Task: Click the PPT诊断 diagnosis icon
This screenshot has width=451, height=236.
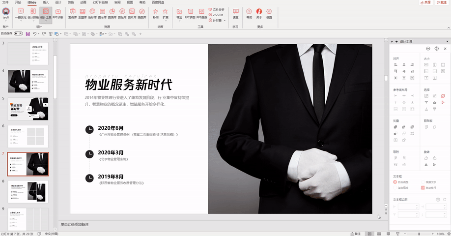Action: [x=58, y=12]
